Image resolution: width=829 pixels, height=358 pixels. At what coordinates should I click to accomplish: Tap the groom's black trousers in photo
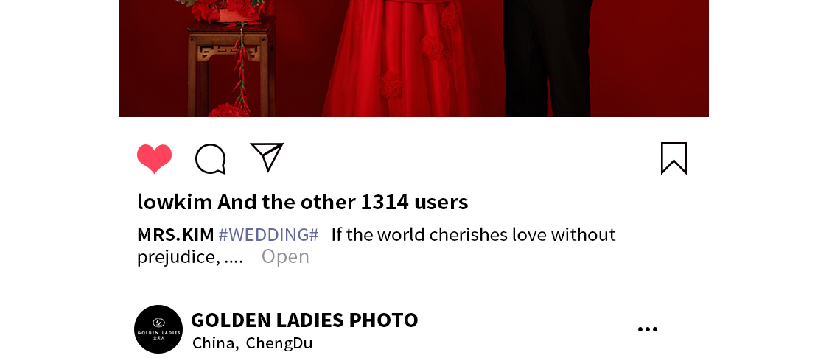pos(548,58)
